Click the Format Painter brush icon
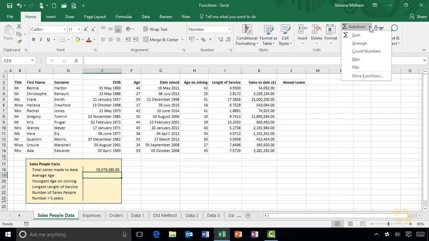This screenshot has width=429, height=241. point(19,42)
